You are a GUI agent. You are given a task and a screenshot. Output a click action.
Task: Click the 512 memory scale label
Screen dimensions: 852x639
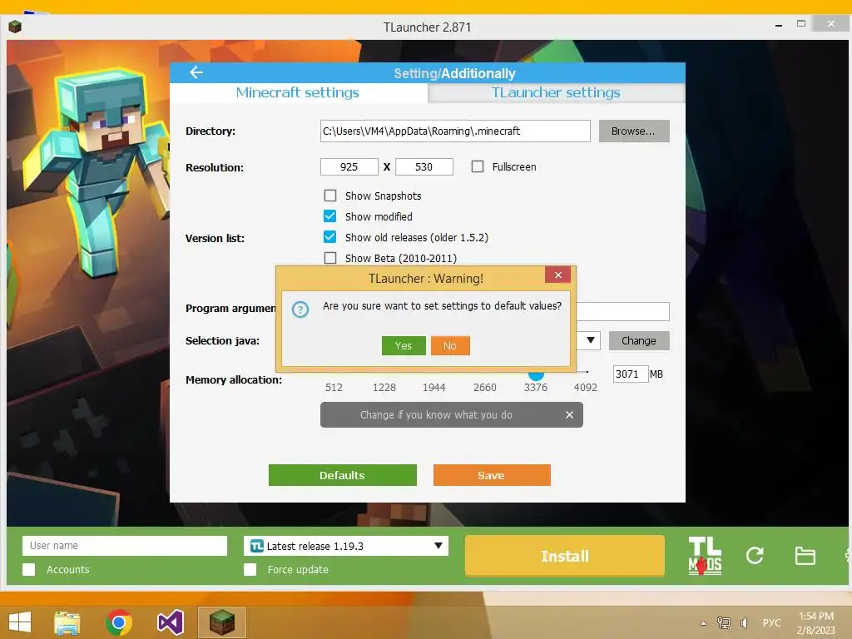334,388
